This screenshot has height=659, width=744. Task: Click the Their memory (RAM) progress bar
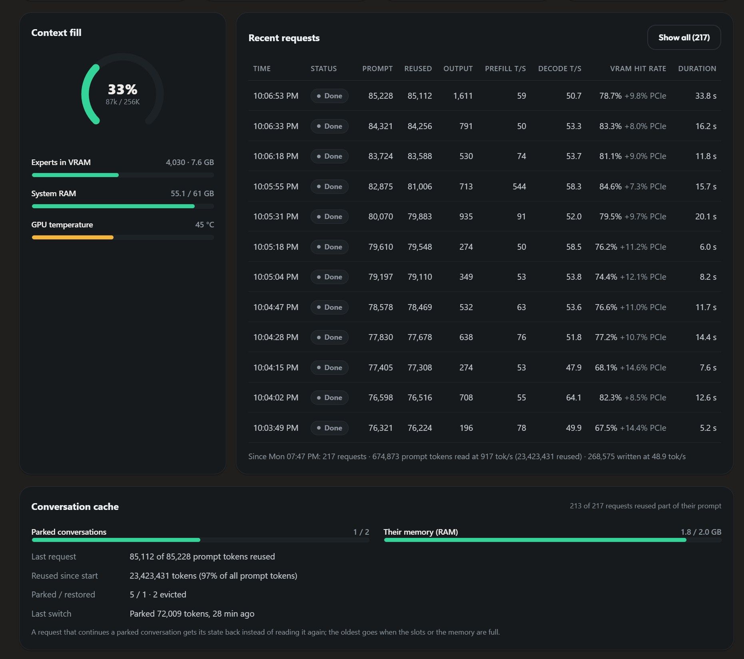pos(553,540)
